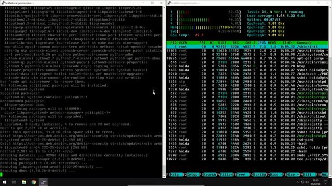
Task: Click the 'Removing dbus' line in left terminal
Action: [x=37, y=171]
